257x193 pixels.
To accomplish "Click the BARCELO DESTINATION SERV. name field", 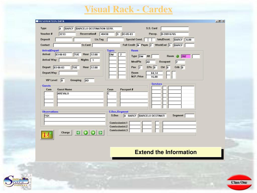I will click(99, 29).
